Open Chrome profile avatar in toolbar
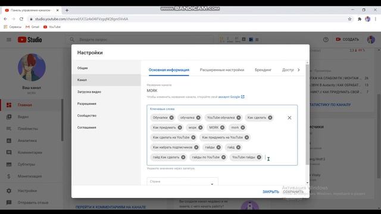381x214 pixels. tap(368, 19)
